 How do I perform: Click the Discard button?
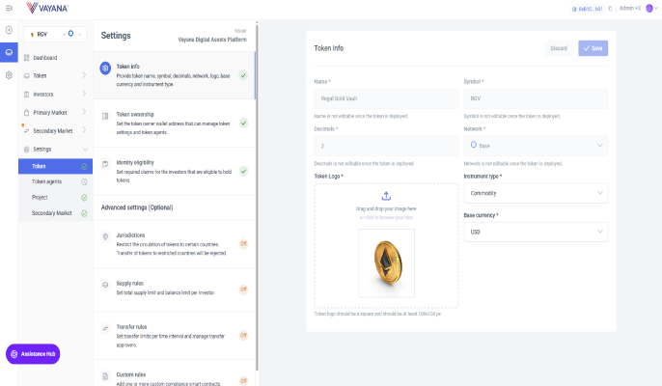point(559,48)
